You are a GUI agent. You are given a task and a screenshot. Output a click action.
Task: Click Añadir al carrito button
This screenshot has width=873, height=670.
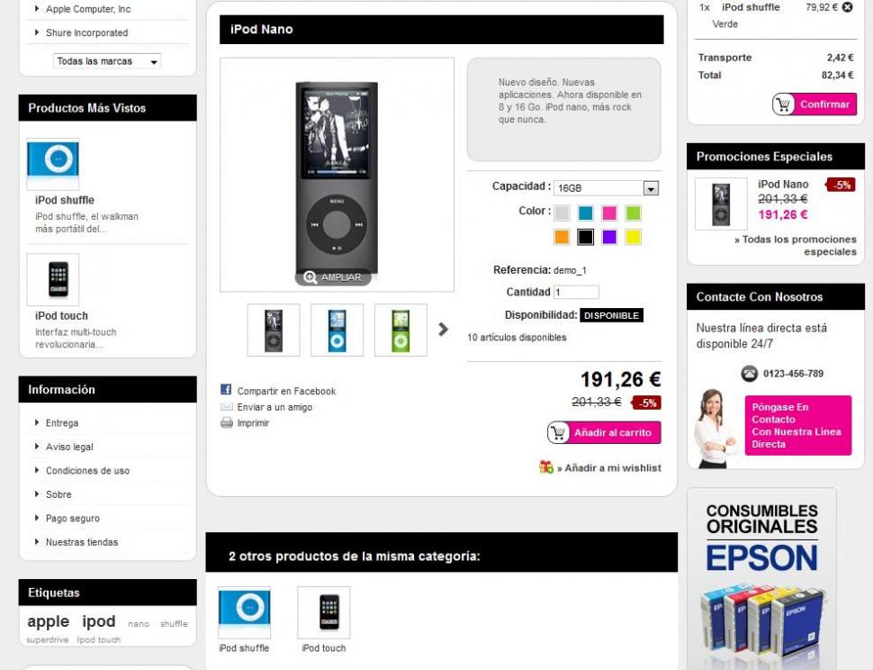click(604, 433)
